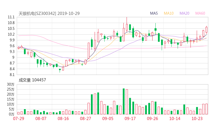211x125 pixels.
Task: Click the 9.6 price axis label
Action: tap(12, 46)
